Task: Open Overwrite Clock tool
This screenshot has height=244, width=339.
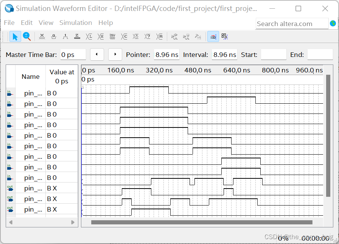Action: tap(136, 37)
